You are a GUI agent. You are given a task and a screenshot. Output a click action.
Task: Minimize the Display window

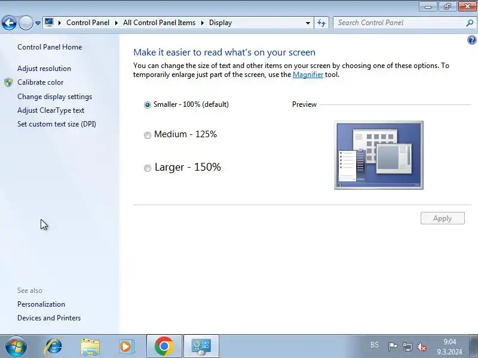click(428, 7)
